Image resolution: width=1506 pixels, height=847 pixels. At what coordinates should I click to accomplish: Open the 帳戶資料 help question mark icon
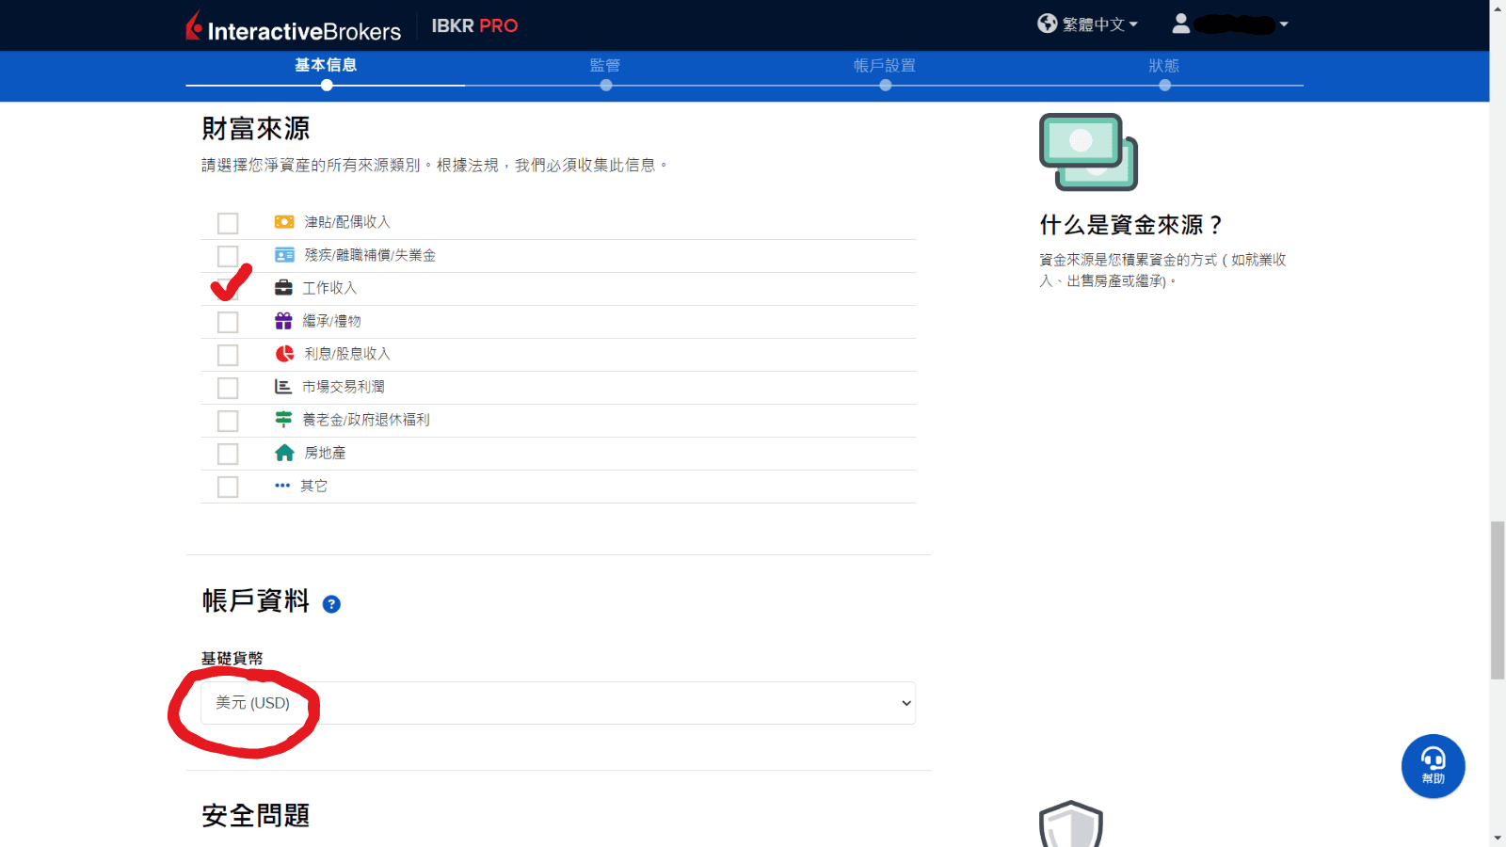tap(331, 605)
